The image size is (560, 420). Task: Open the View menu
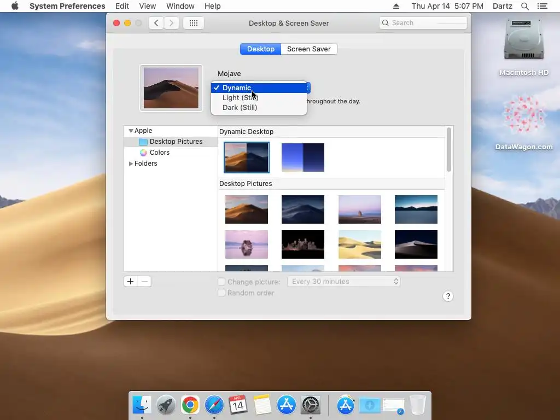[x=148, y=6]
